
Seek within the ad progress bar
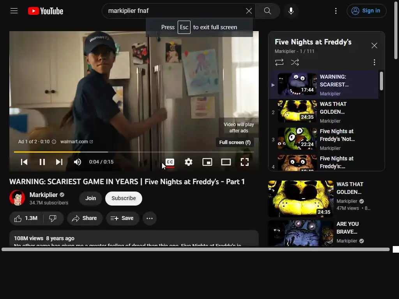[x=134, y=152]
